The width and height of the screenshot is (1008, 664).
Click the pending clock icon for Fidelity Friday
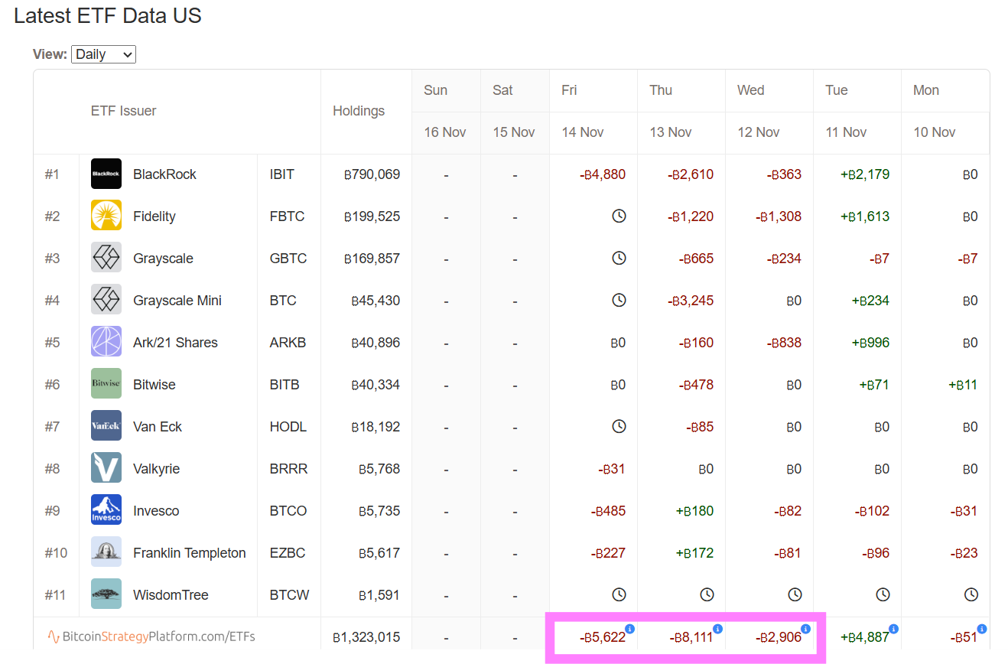(619, 216)
